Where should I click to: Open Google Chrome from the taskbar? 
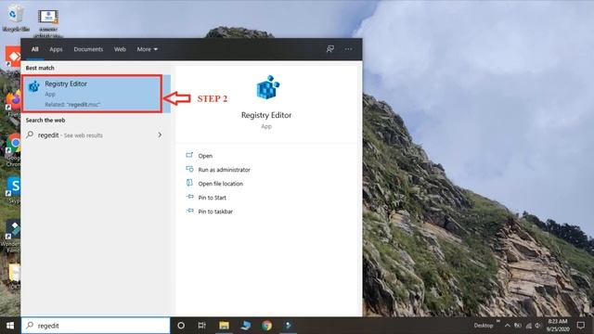pyautogui.click(x=266, y=326)
